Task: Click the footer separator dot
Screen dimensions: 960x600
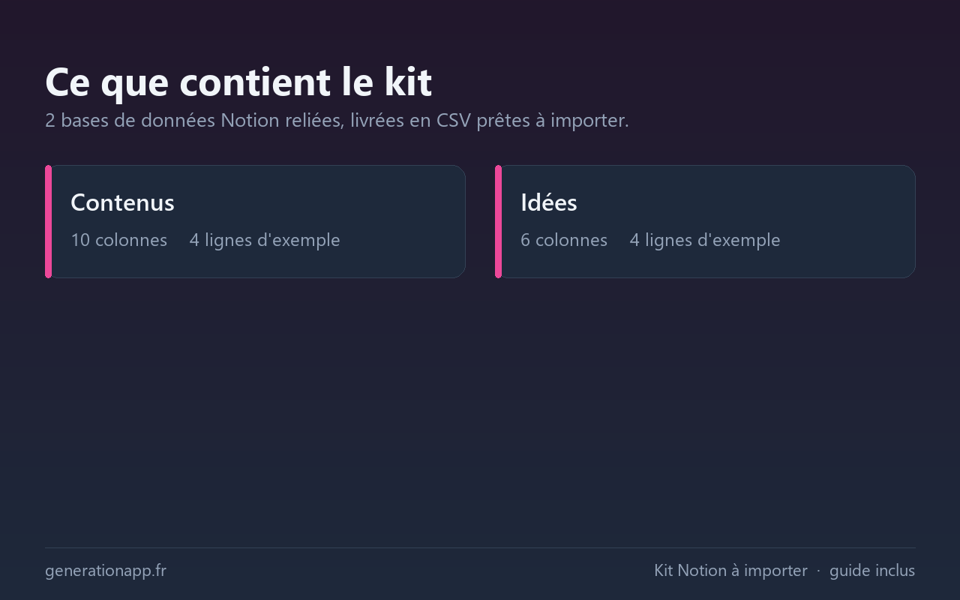Action: click(x=818, y=571)
